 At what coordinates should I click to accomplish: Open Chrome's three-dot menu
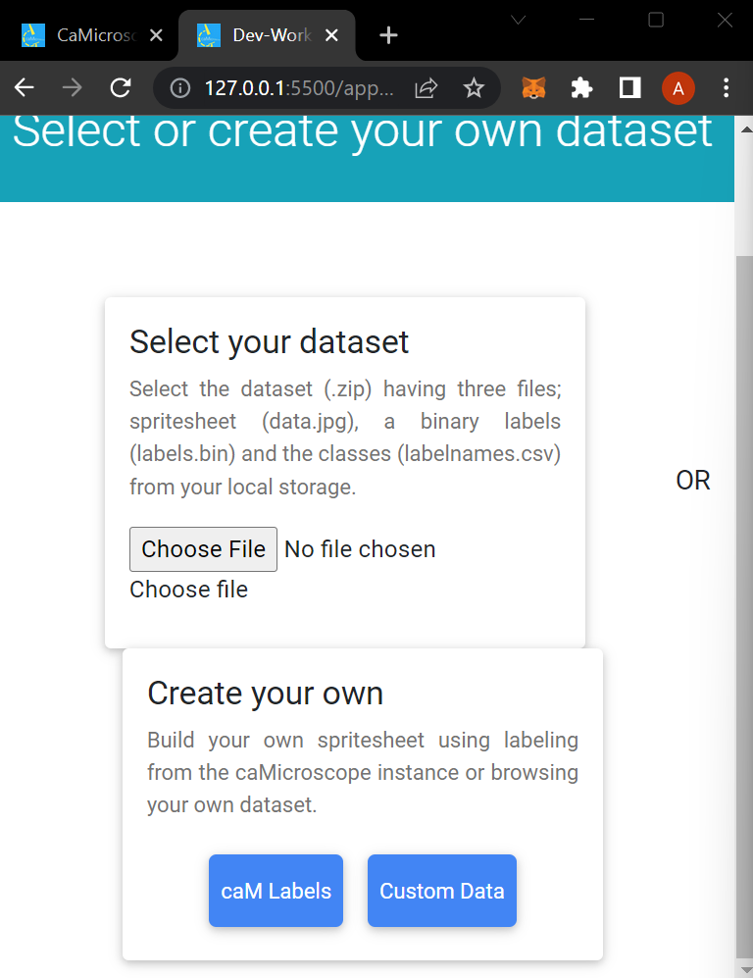pos(726,88)
